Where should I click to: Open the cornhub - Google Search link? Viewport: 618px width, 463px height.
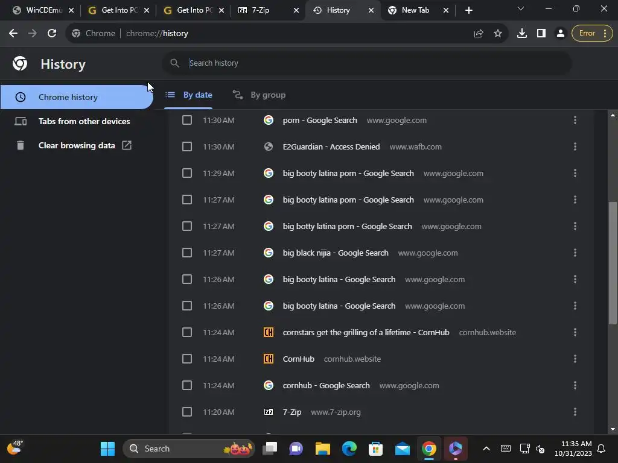coord(326,385)
